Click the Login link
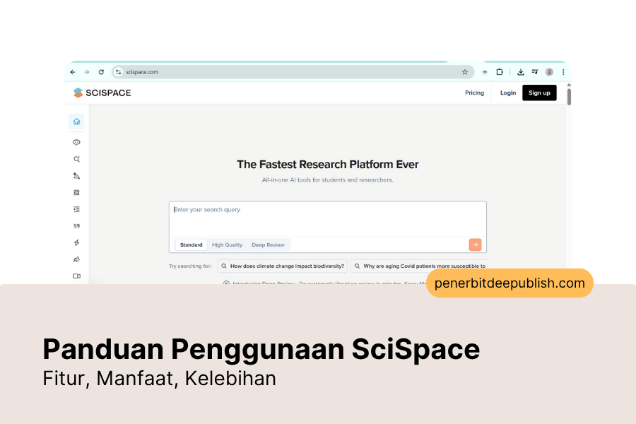The width and height of the screenshot is (636, 424). [x=508, y=93]
